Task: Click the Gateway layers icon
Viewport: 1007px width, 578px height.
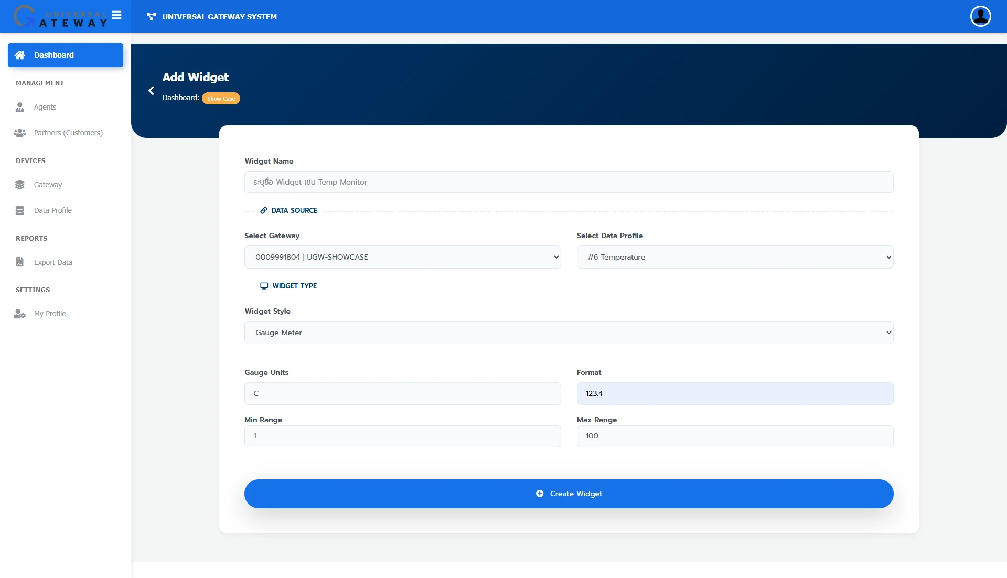Action: [x=20, y=185]
